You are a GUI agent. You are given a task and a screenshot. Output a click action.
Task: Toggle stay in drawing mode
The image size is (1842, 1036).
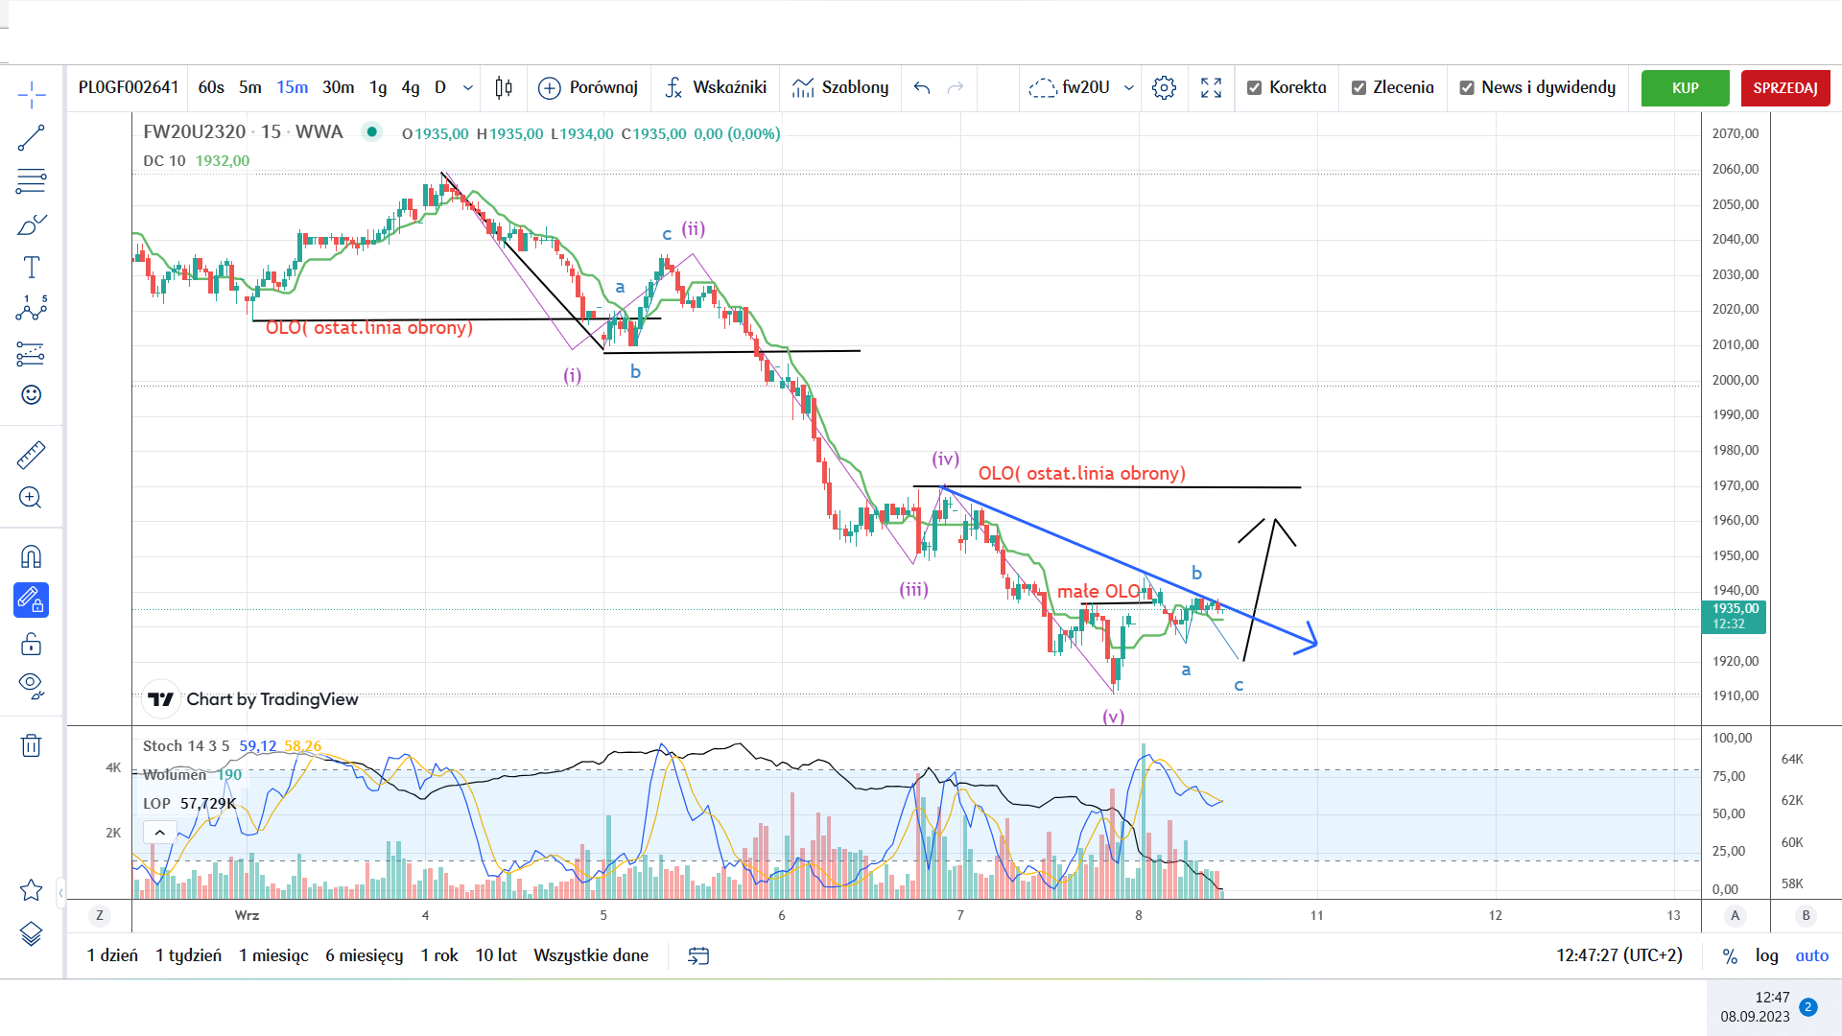tap(32, 600)
